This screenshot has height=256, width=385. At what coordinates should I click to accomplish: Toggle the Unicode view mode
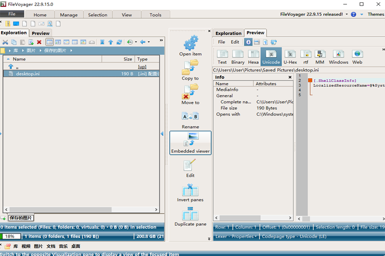click(271, 57)
